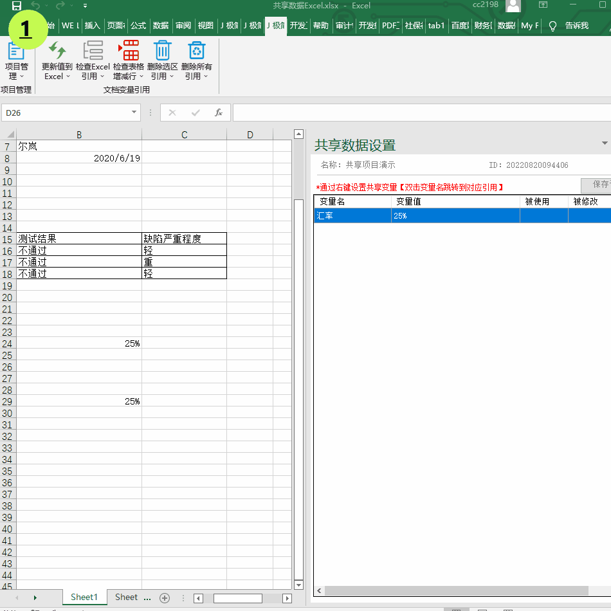Click 删除选区引用 trash icon
The image size is (611, 611).
tap(163, 50)
